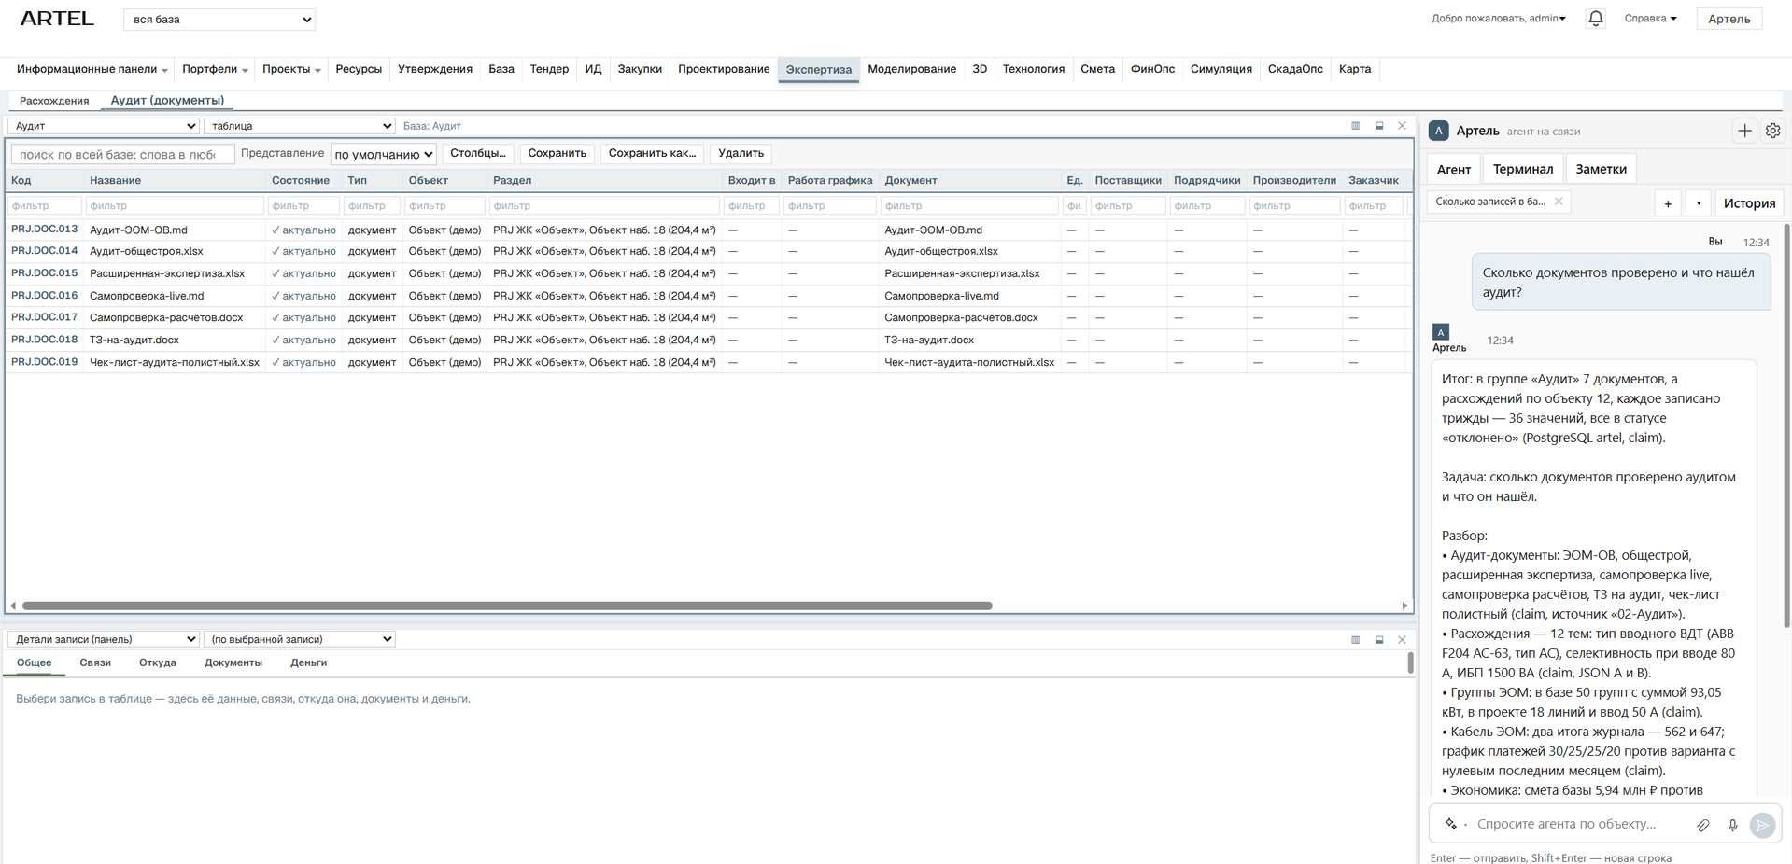The image size is (1792, 864).
Task: Maximize the Детали записи panel
Action: [x=1379, y=640]
